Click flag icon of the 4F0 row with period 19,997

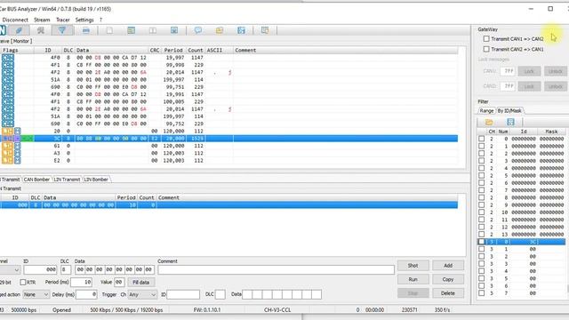pyautogui.click(x=8, y=58)
